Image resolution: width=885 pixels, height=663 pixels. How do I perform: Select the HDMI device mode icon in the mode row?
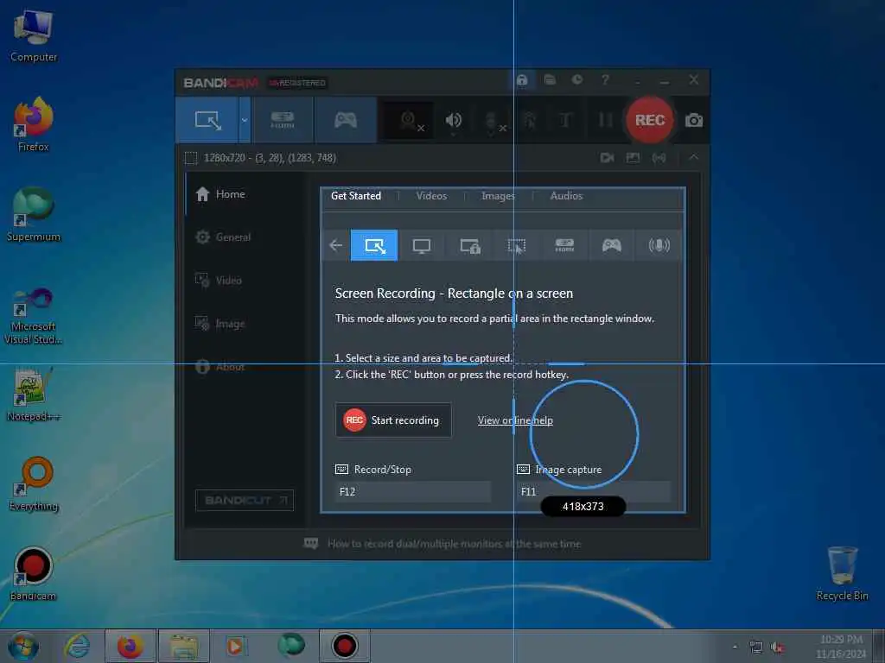(x=564, y=245)
